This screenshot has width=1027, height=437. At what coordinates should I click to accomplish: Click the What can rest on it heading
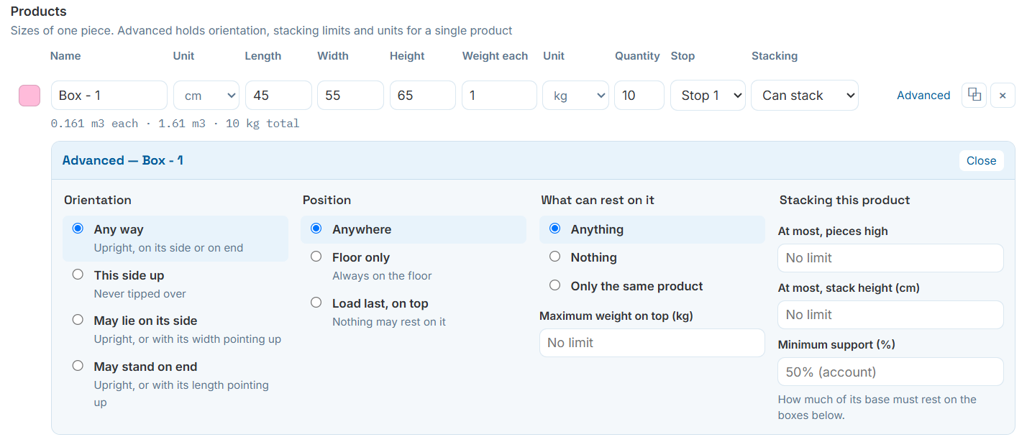(598, 200)
